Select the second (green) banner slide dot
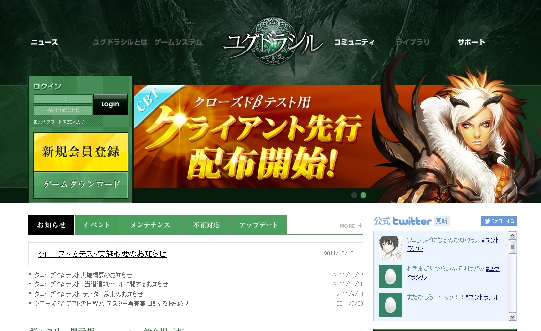541x331 pixels. pyautogui.click(x=363, y=195)
